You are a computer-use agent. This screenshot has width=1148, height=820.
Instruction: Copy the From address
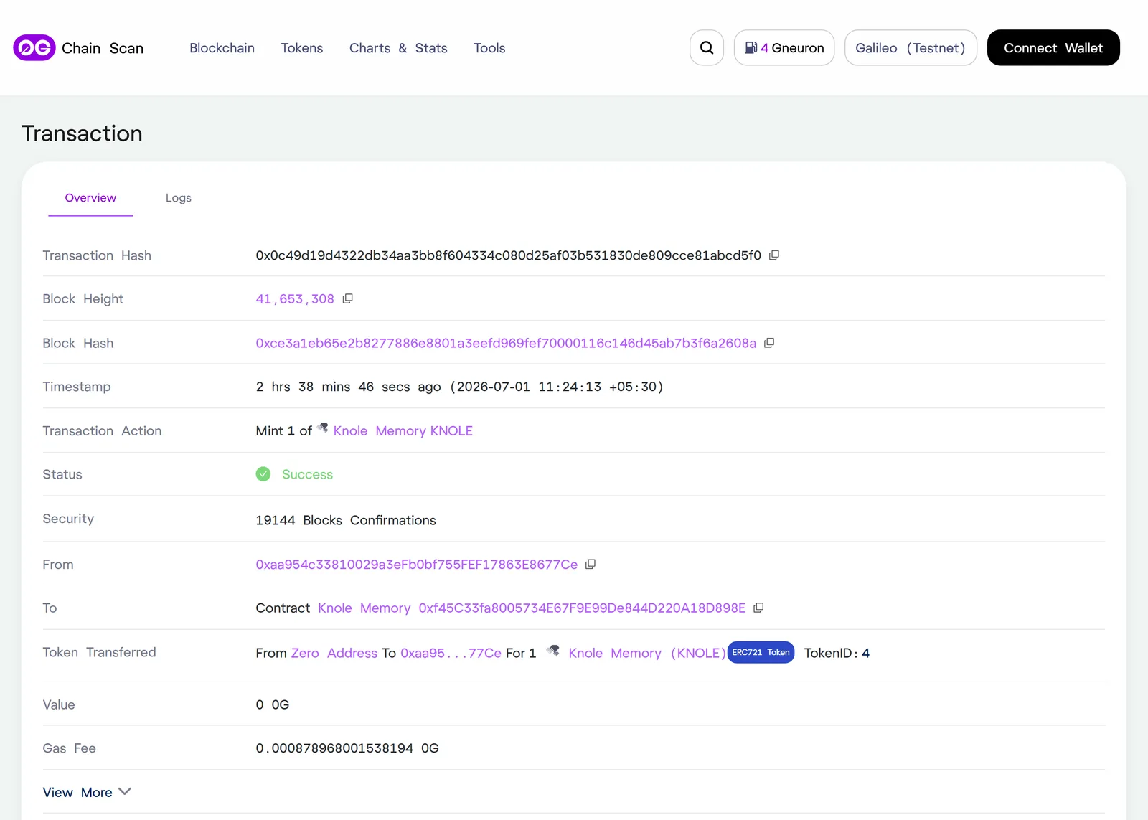point(591,565)
